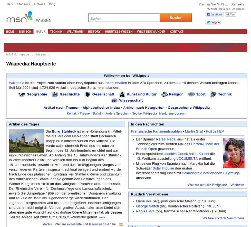This screenshot has width=251, height=227.
Task: Click the Religion symbols icon
Action: pos(164,94)
